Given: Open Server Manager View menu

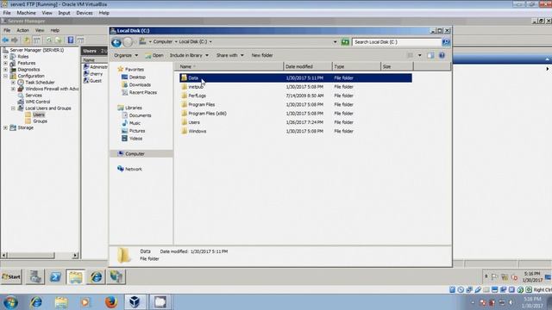Looking at the screenshot, I should [40, 30].
